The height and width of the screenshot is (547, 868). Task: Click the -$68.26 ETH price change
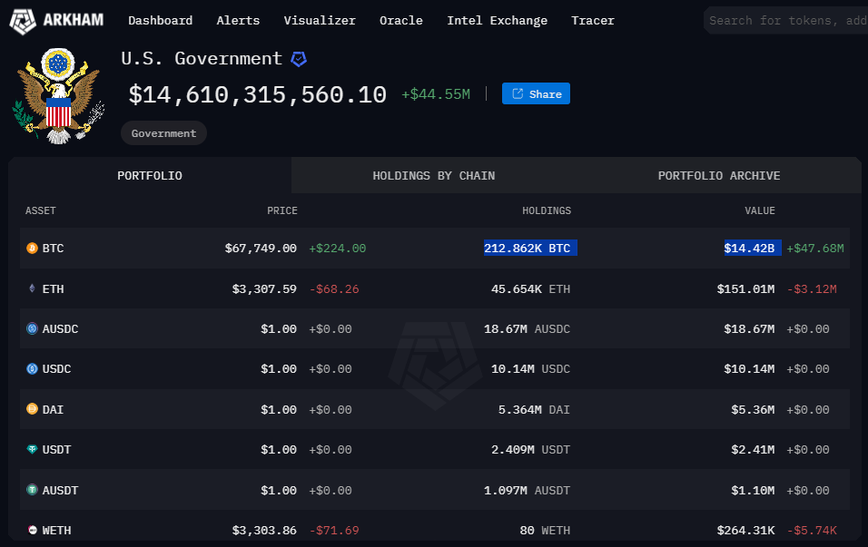pos(334,288)
